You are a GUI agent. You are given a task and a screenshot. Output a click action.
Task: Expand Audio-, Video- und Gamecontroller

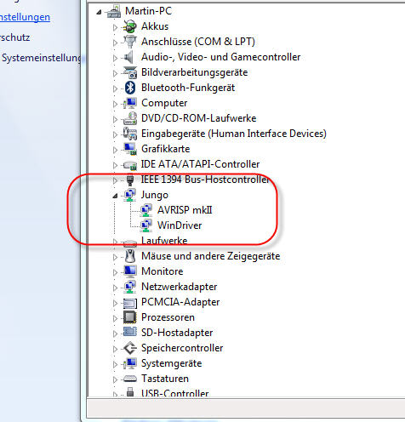[x=115, y=58]
